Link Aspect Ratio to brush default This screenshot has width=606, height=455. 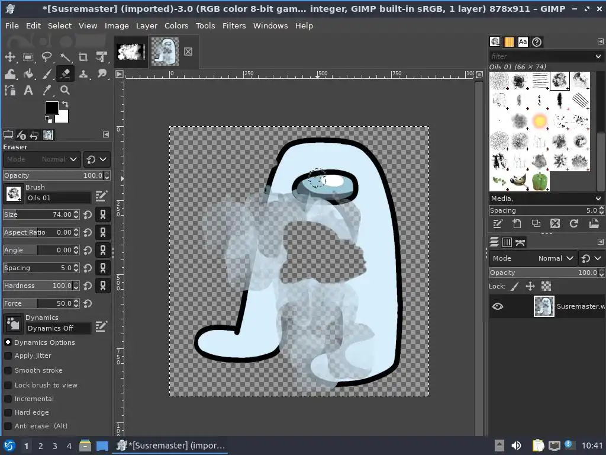[103, 232]
